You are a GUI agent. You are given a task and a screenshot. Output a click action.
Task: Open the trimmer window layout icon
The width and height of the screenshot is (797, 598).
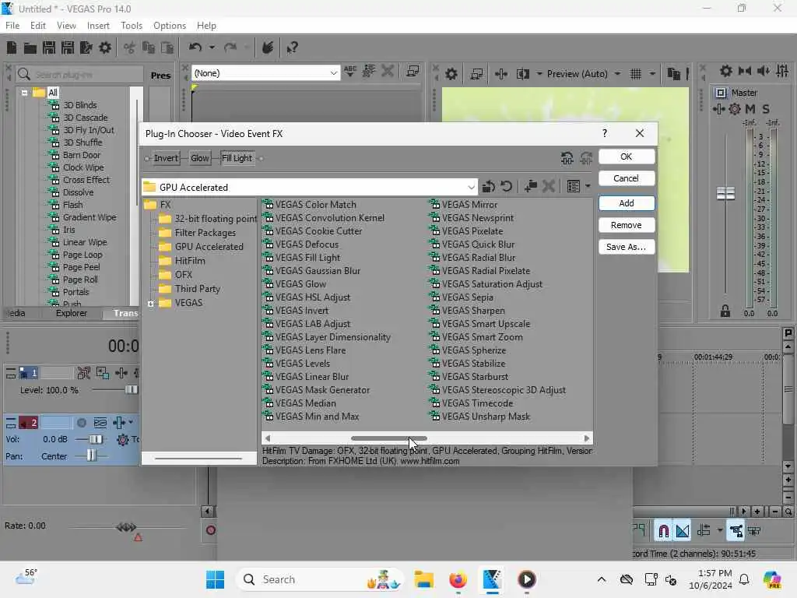pyautogui.click(x=413, y=72)
